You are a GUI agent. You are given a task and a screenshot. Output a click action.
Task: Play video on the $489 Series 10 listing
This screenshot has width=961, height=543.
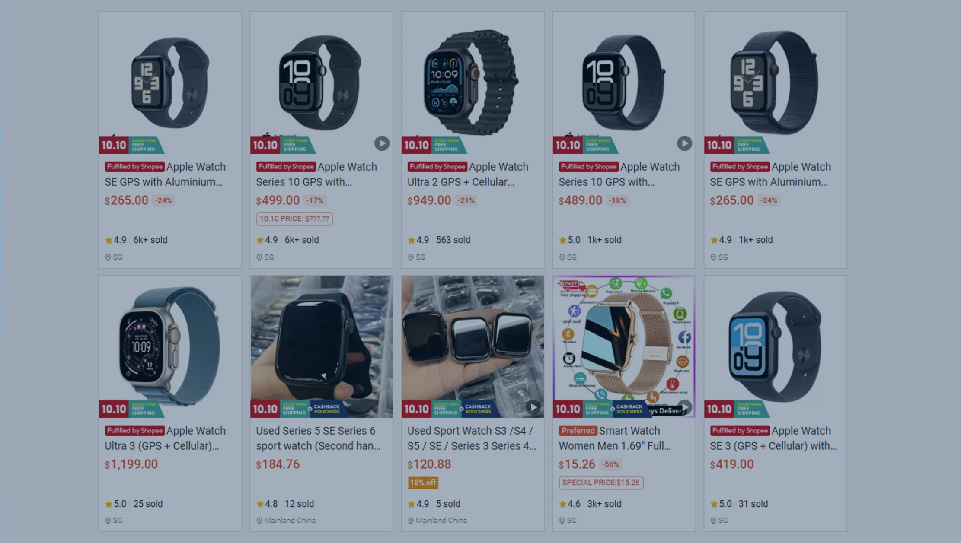pyautogui.click(x=684, y=143)
